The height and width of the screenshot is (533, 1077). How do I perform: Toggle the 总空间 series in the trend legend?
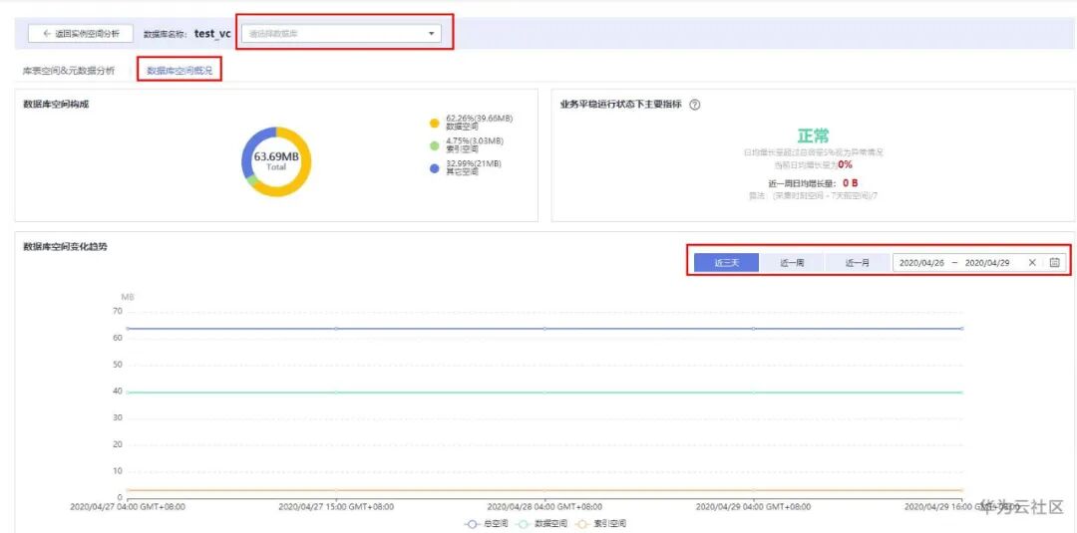[x=486, y=524]
